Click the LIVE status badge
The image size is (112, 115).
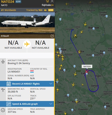(51, 10)
